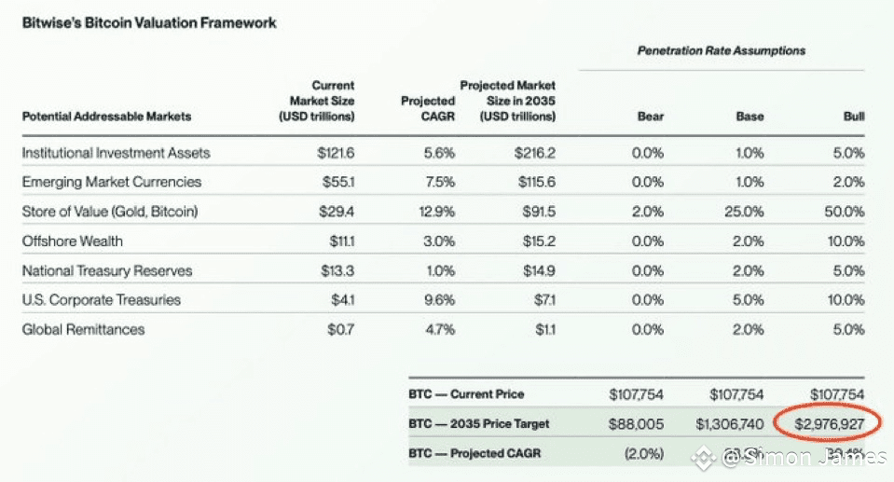Viewport: 894px width, 482px height.
Task: Select the Global Remittances row label
Action: [x=83, y=330]
